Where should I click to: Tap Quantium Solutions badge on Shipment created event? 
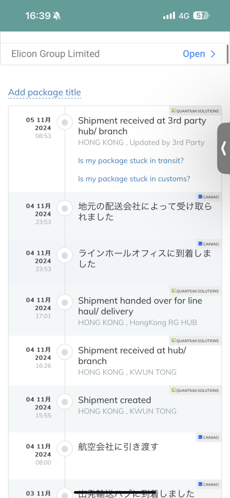pos(195,390)
